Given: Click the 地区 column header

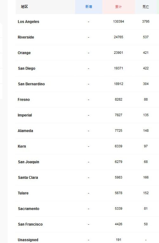Looking at the screenshot, I should click(x=24, y=7).
